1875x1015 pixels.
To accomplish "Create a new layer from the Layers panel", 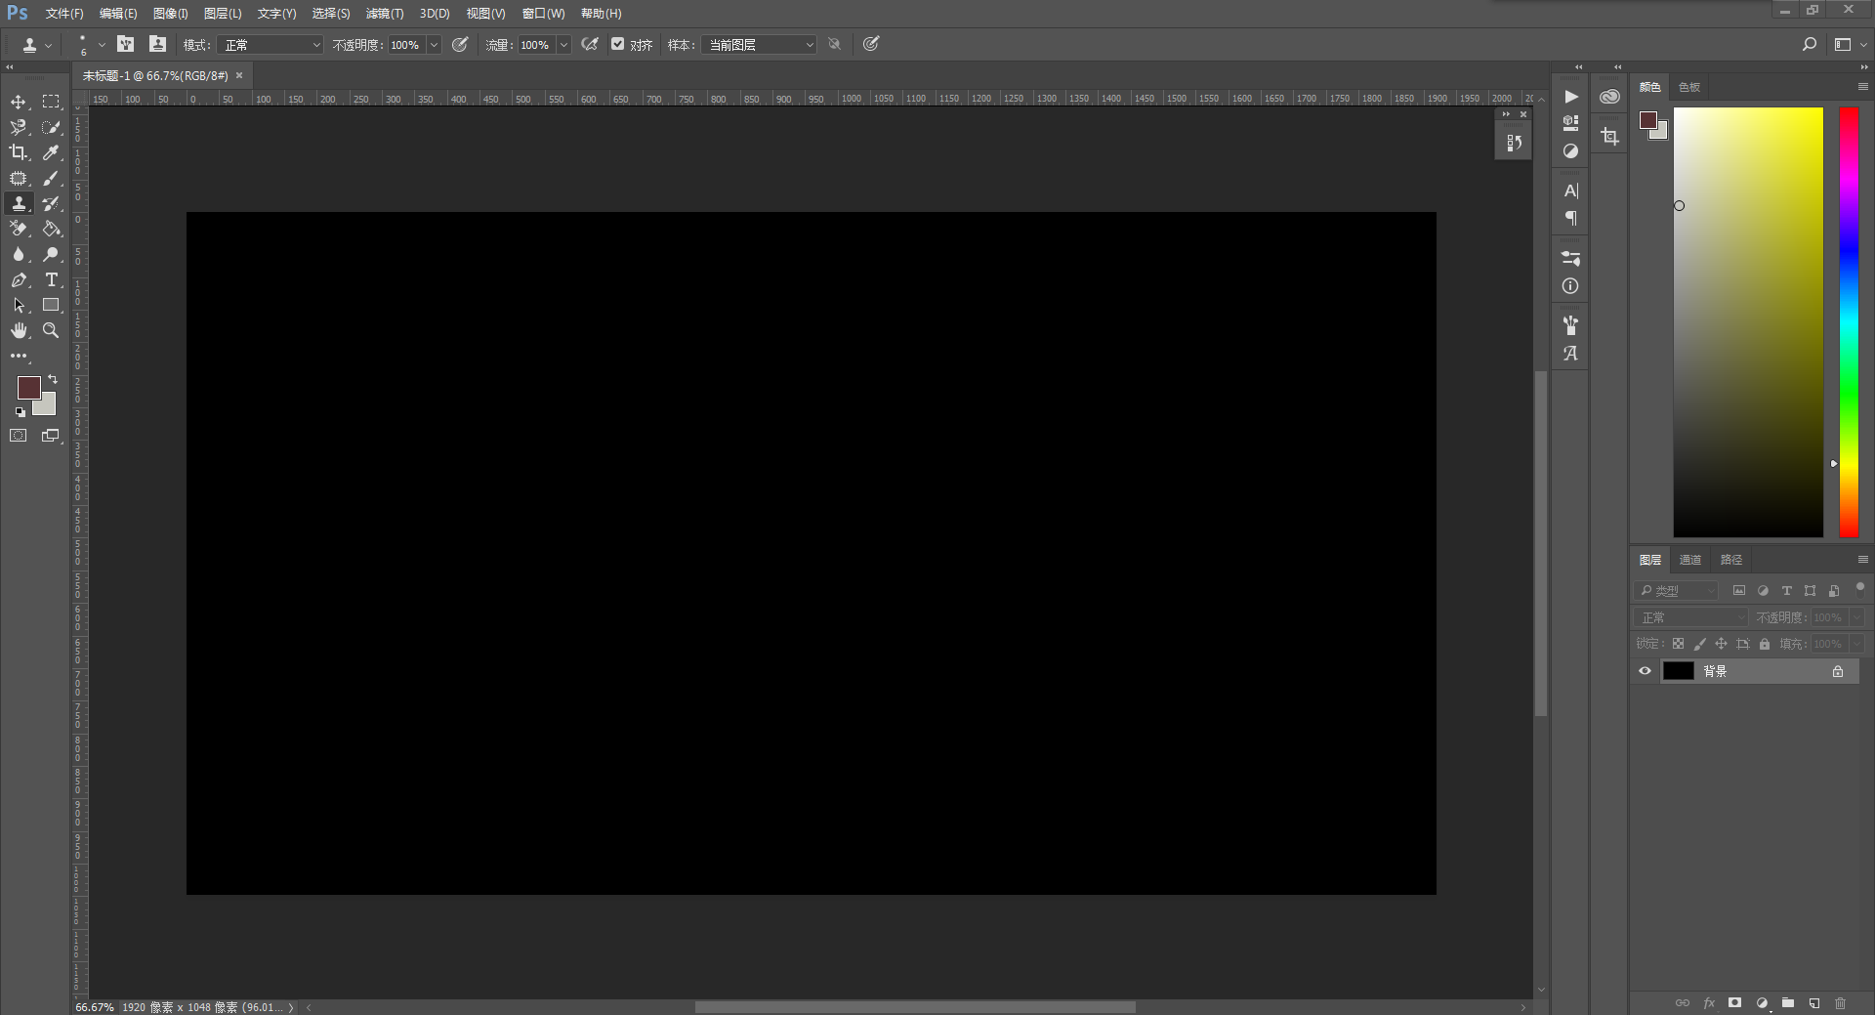I will pos(1813,1003).
